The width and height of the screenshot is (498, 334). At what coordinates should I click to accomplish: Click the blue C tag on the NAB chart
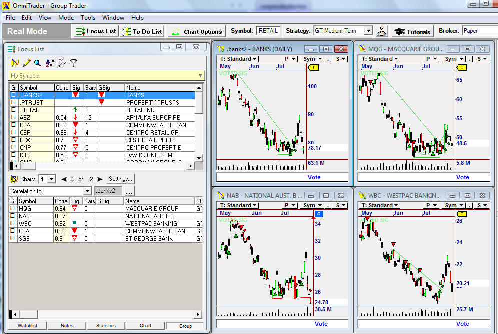[x=319, y=214]
